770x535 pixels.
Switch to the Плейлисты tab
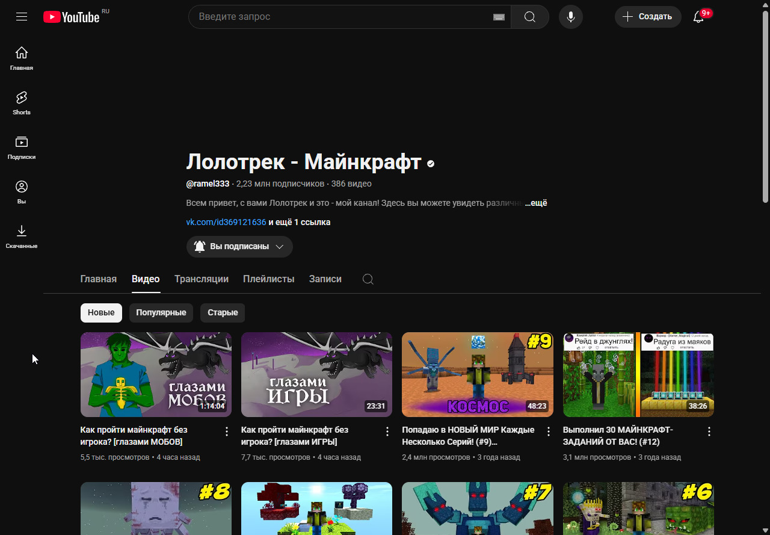[x=269, y=279]
